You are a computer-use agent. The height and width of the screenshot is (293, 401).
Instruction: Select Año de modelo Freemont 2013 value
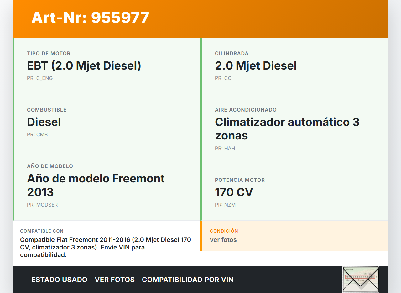96,185
